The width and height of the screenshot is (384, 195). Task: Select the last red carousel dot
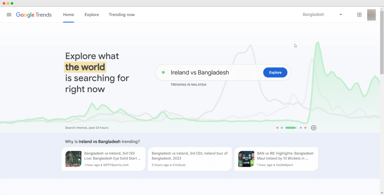305,127
